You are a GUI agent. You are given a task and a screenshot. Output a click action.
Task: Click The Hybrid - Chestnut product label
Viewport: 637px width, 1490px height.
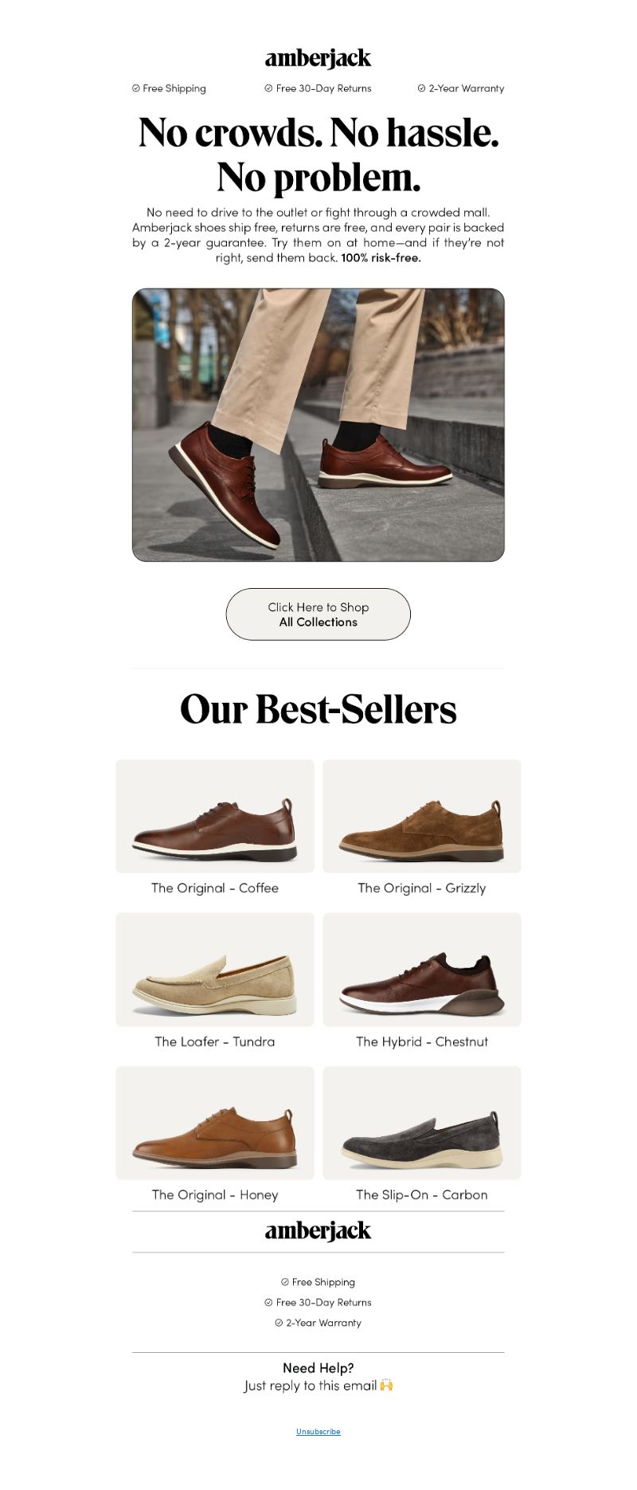(422, 1041)
